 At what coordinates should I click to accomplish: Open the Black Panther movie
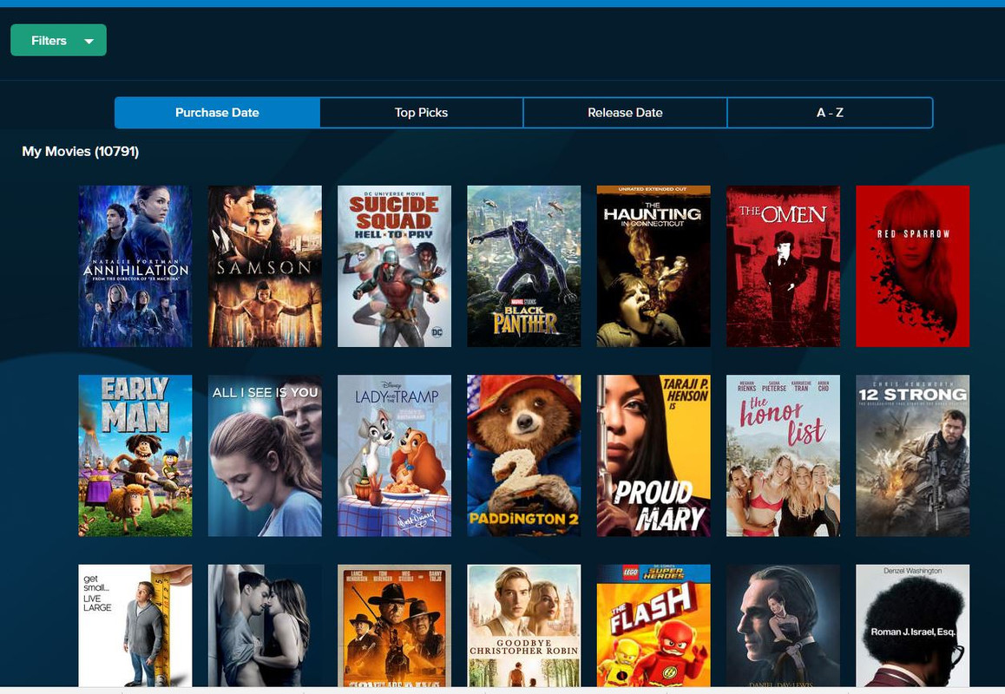(x=523, y=266)
